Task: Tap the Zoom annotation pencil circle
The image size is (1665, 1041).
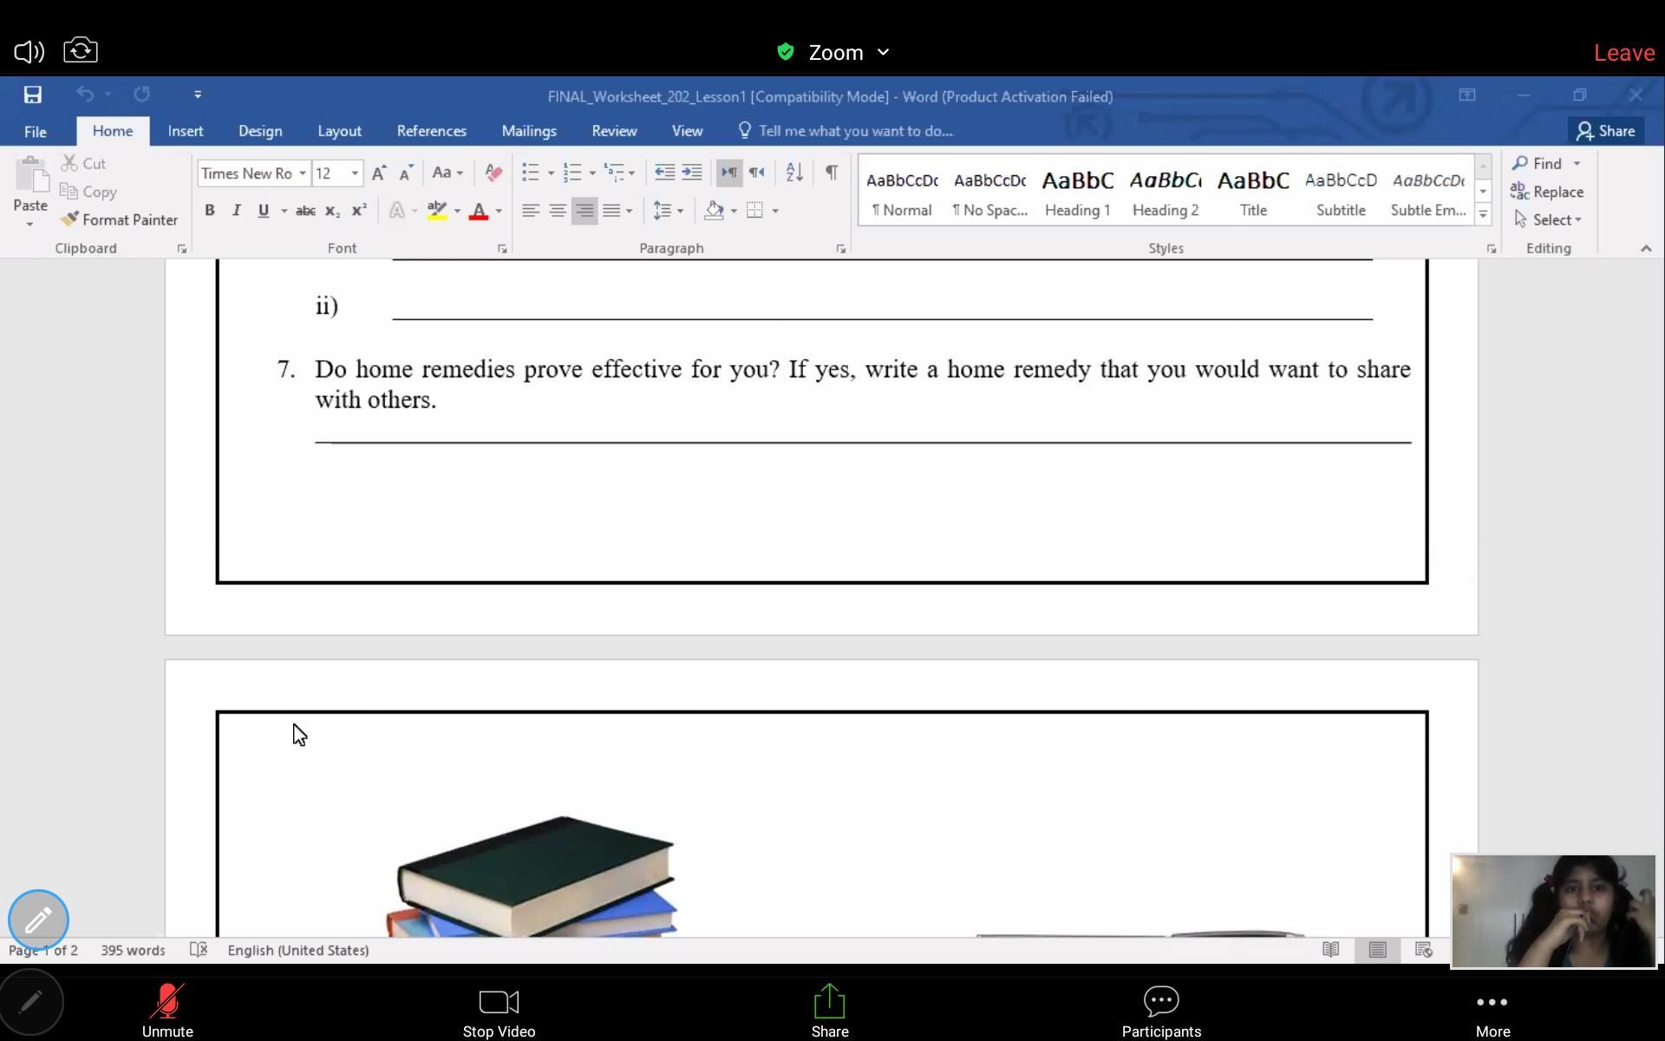Action: click(38, 920)
